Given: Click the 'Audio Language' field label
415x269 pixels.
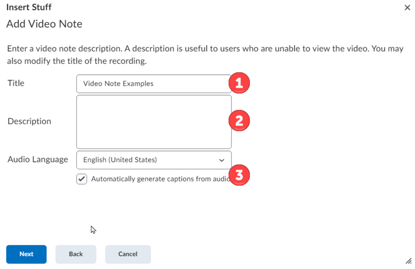Looking at the screenshot, I should pos(38,159).
